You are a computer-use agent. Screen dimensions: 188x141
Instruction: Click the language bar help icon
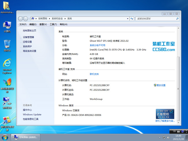coord(183,131)
